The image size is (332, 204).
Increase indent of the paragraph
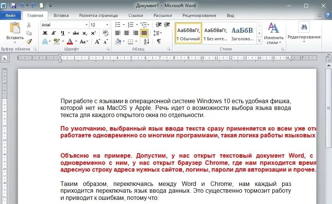point(167,24)
